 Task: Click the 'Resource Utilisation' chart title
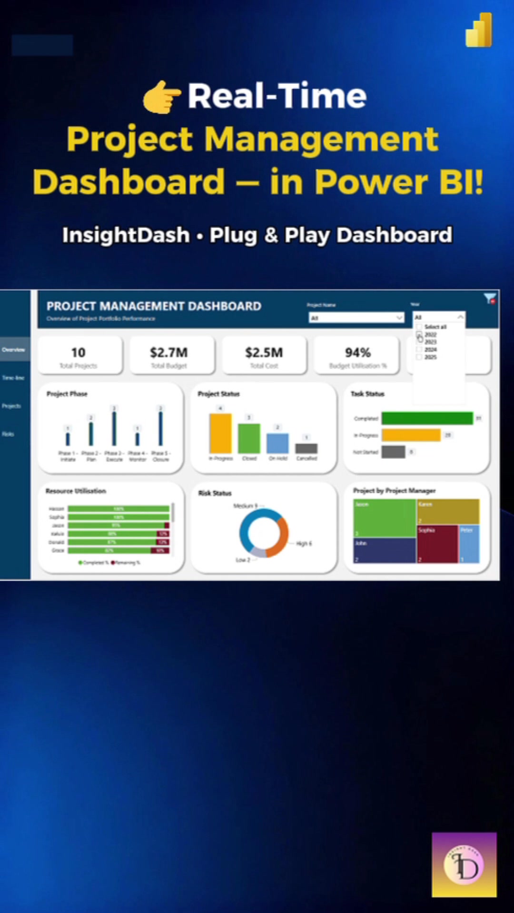tap(76, 491)
